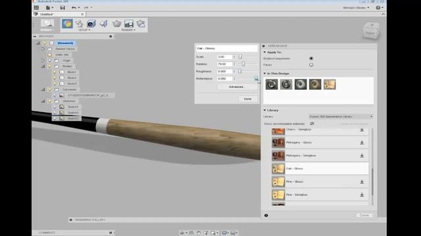The width and height of the screenshot is (421, 236).
Task: Click the Render teapot cloud icon
Action: pyautogui.click(x=141, y=24)
